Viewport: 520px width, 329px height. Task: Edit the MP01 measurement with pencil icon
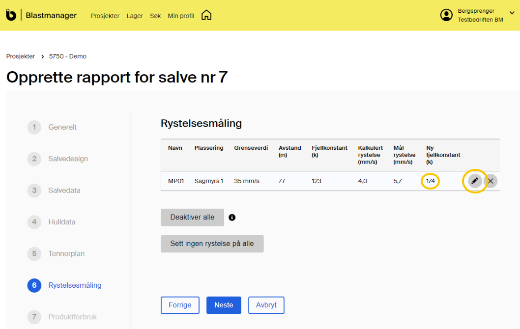click(475, 181)
